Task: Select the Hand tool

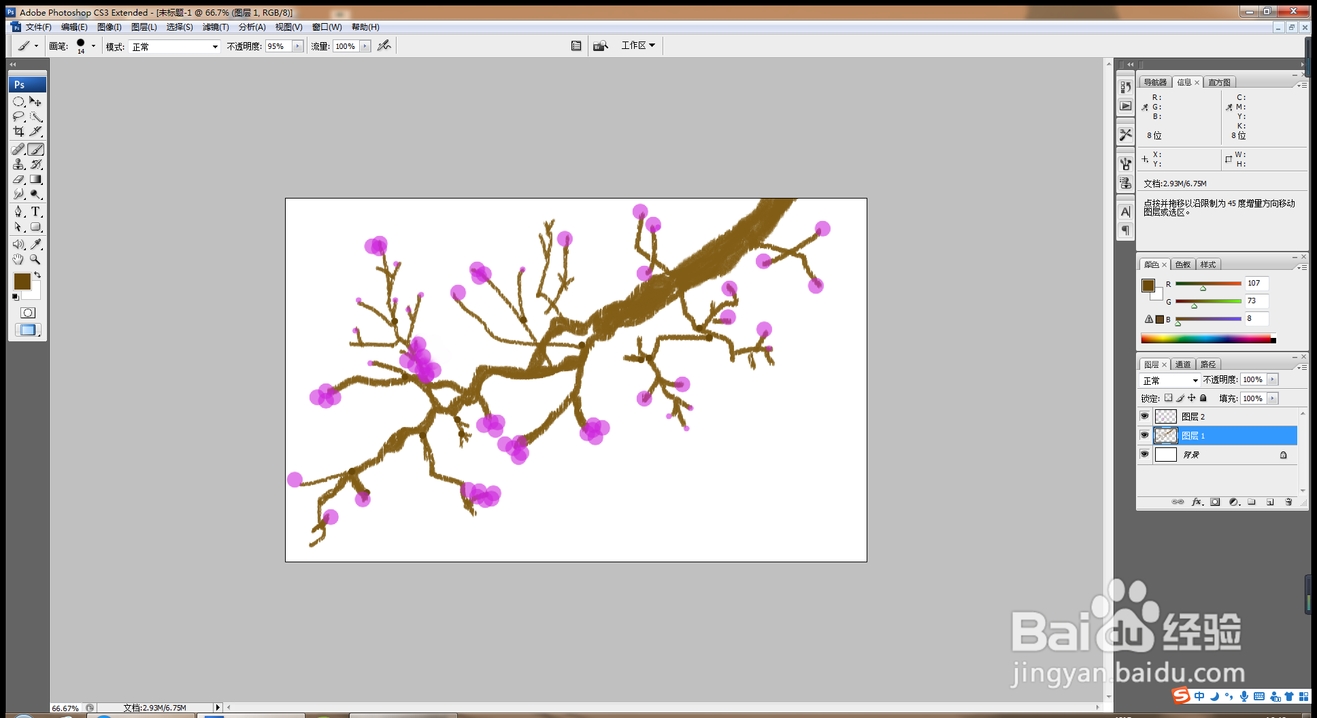Action: [18, 259]
